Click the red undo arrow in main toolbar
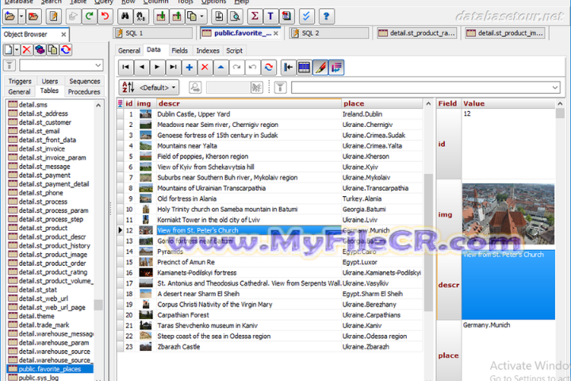Screen dimensions: 571x381 click(x=105, y=17)
